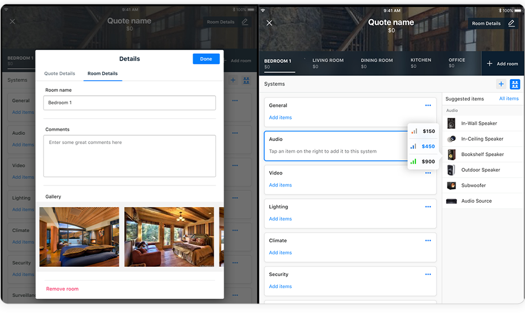525x317 pixels.
Task: Click Add items under Lighting in right screen
Action: (x=280, y=219)
